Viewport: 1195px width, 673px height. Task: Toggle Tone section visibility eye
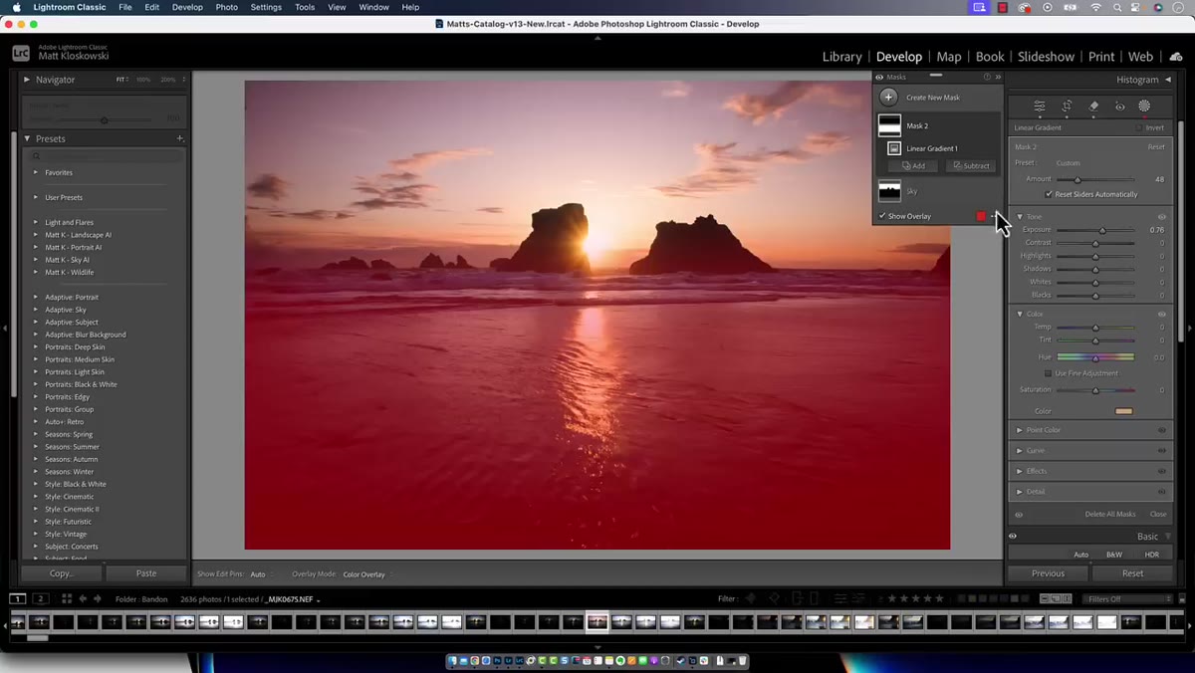pos(1162,216)
